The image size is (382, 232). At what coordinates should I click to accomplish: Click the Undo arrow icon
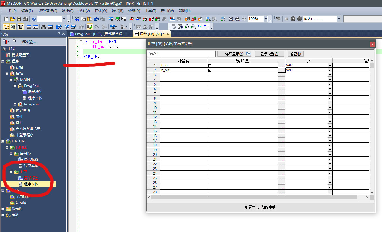click(x=96, y=19)
